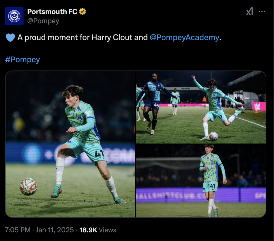Open the Grok explain-post icon
Image resolution: width=274 pixels, height=241 pixels.
click(x=249, y=11)
